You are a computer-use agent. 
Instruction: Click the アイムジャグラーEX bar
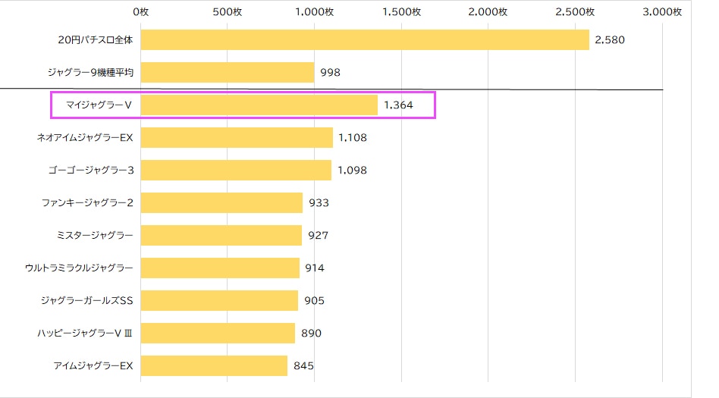click(214, 365)
